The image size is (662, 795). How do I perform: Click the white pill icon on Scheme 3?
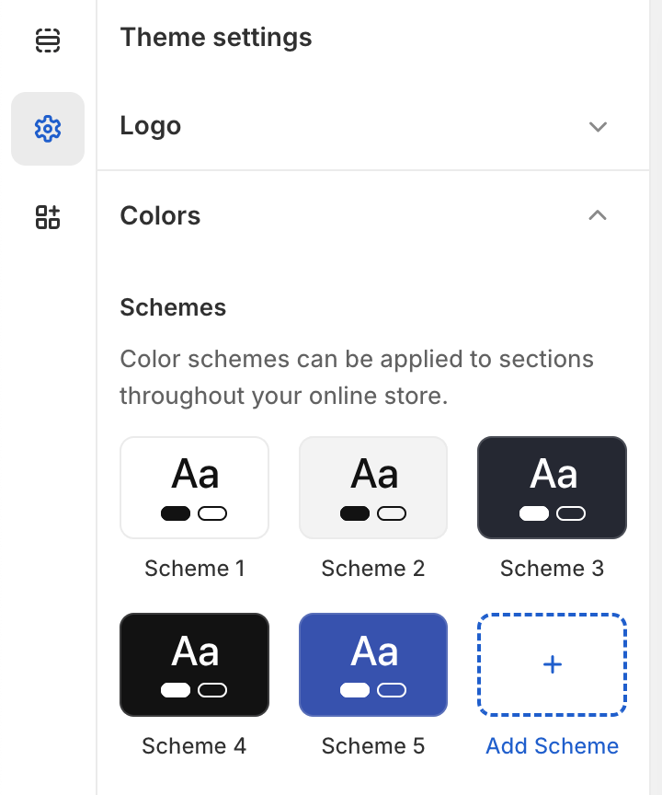click(533, 513)
